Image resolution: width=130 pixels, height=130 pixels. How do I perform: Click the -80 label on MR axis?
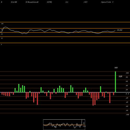127,110
